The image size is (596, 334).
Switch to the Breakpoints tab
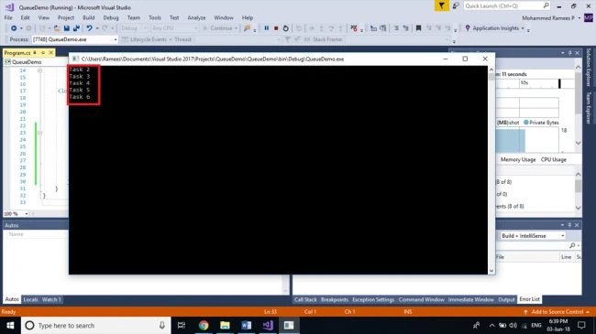coord(335,299)
